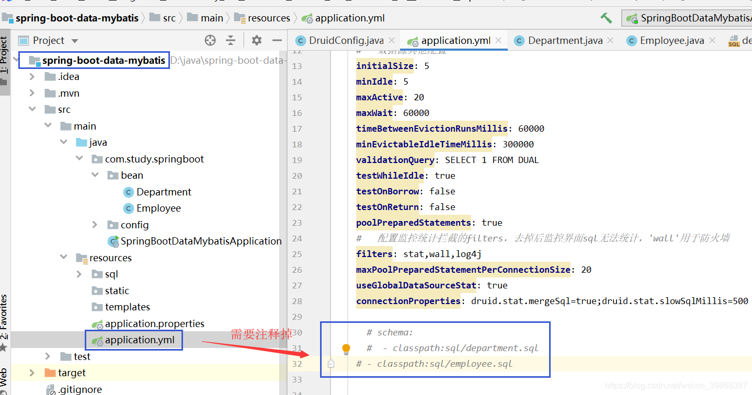This screenshot has width=752, height=395.
Task: Click the application.yml breadcrumb
Action: click(343, 18)
